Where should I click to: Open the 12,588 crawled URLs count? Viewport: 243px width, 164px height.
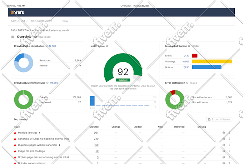coord(53,46)
